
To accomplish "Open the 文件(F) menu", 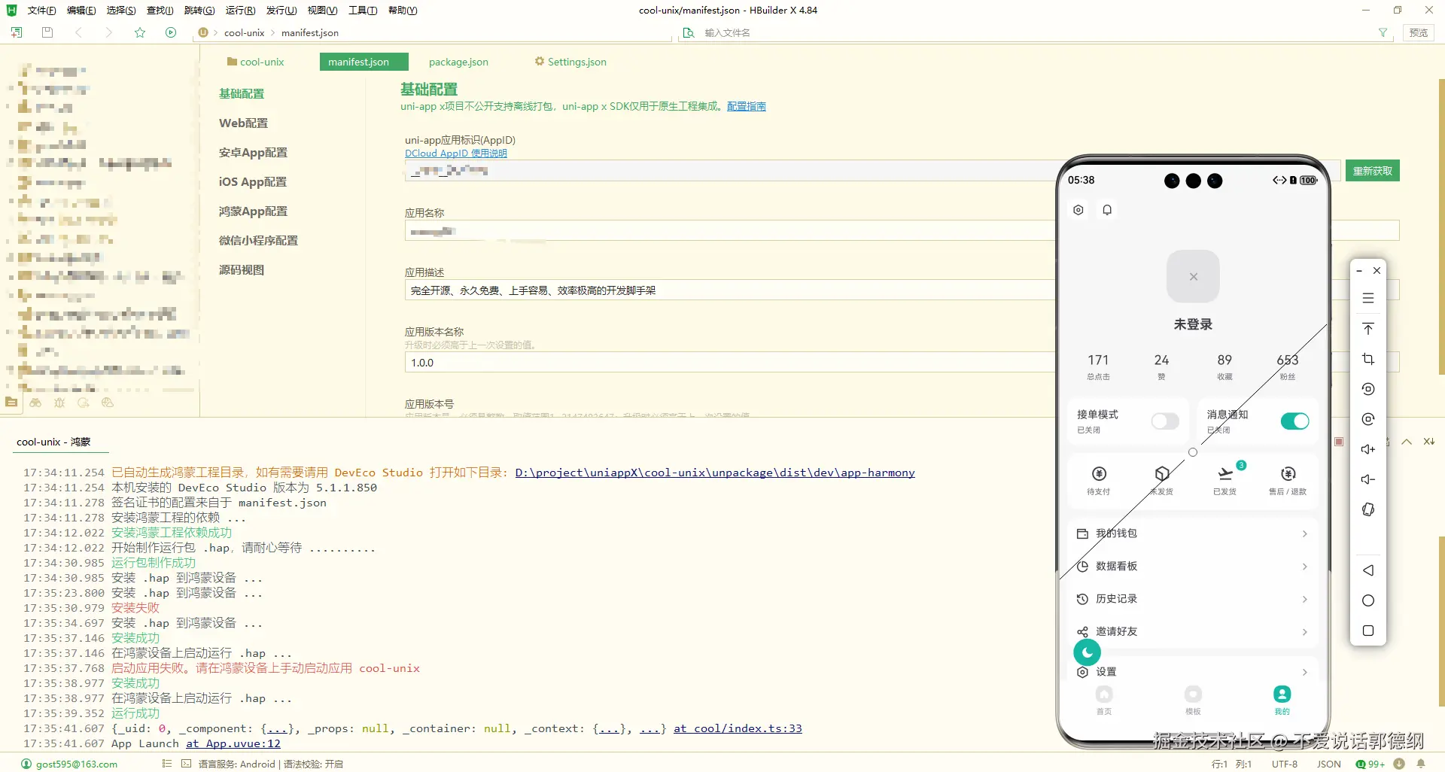I will point(41,11).
